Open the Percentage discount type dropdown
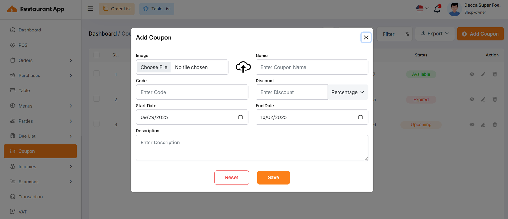508x219 pixels. pyautogui.click(x=348, y=92)
